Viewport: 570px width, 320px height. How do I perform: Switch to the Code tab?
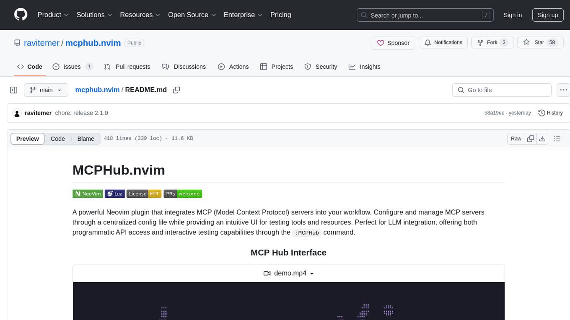pyautogui.click(x=30, y=67)
